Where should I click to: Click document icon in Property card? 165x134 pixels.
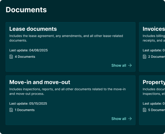coord(144,110)
